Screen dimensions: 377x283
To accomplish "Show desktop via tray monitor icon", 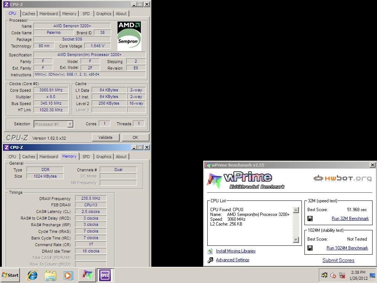I will click(373, 275).
